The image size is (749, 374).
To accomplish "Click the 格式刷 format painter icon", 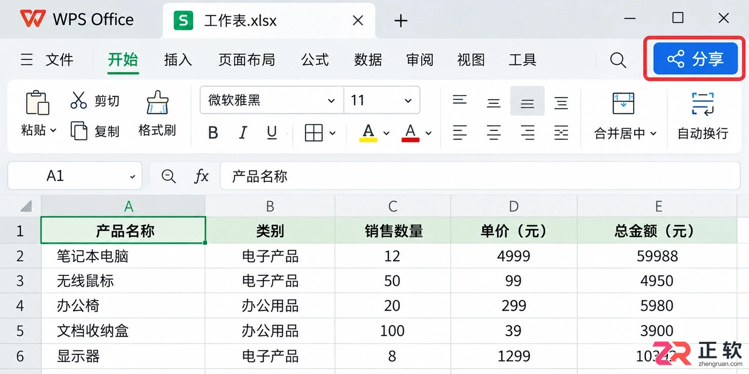I will click(157, 103).
